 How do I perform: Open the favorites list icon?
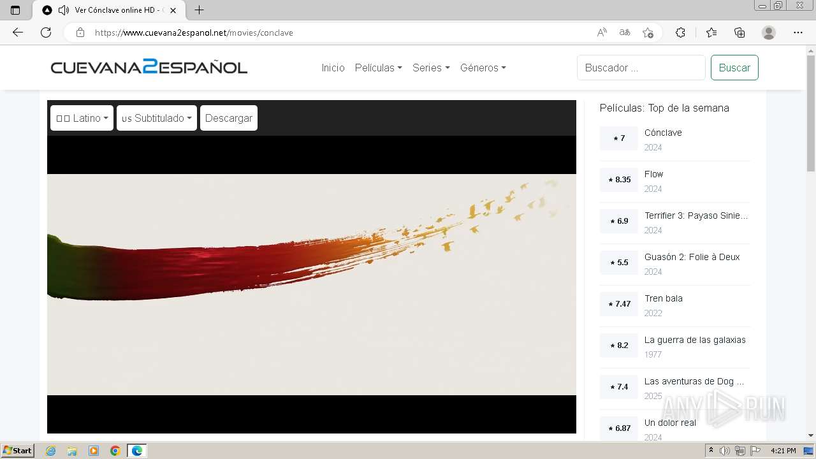(x=711, y=33)
